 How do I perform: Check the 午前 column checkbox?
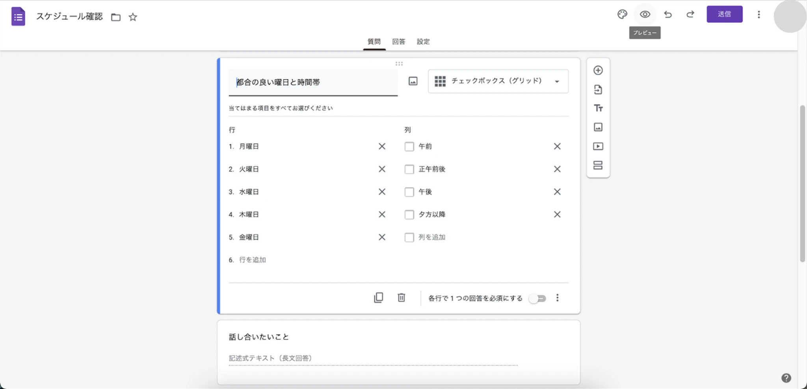coord(409,146)
